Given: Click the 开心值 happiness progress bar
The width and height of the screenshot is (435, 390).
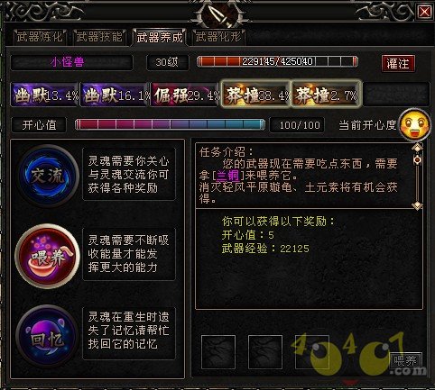Looking at the screenshot, I should click(170, 124).
